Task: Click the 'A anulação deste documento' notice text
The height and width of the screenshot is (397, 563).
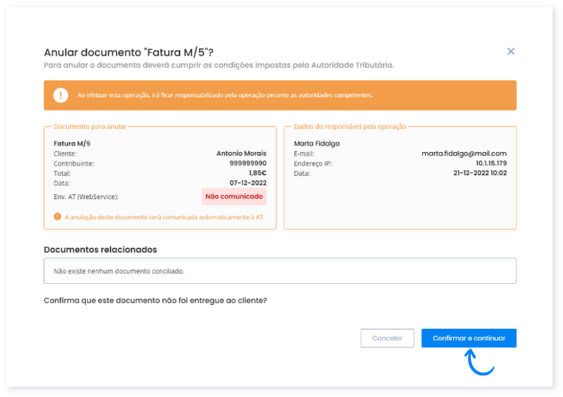Action: pyautogui.click(x=165, y=217)
